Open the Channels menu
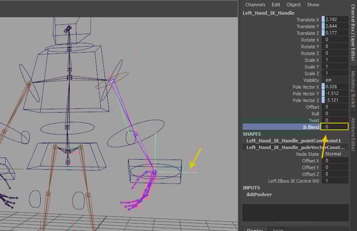The height and width of the screenshot is (231, 357). click(x=255, y=5)
